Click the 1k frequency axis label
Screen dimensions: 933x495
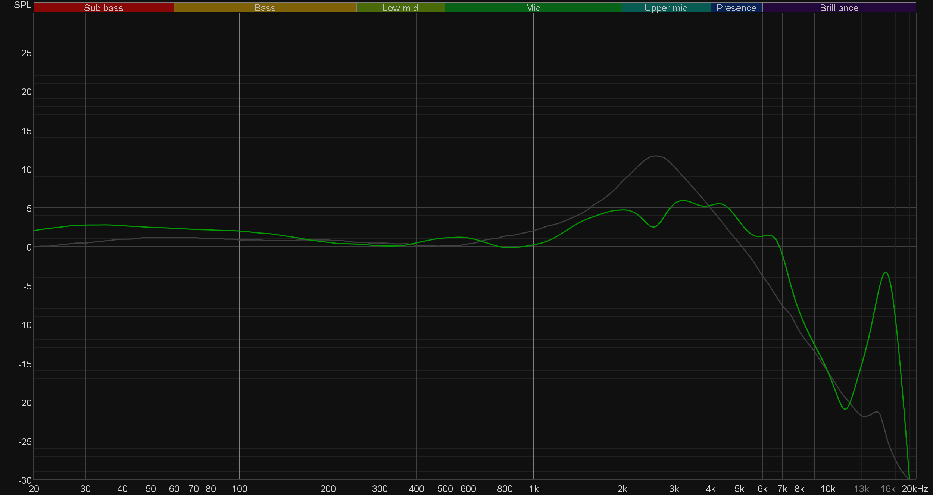[x=534, y=489]
